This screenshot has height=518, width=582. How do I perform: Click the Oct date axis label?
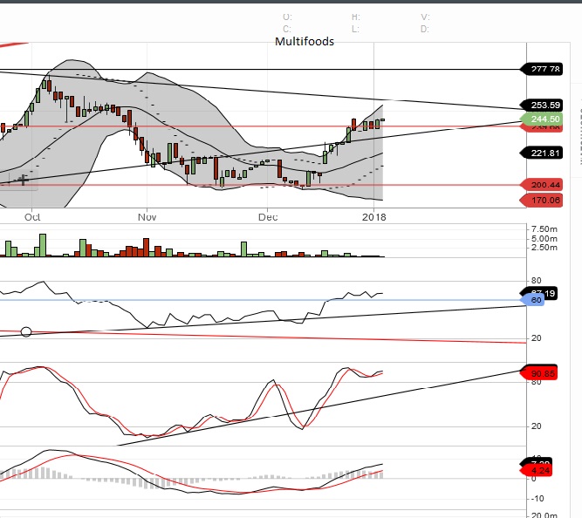coord(32,217)
